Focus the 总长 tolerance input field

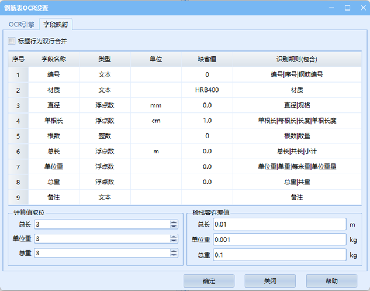(279, 224)
